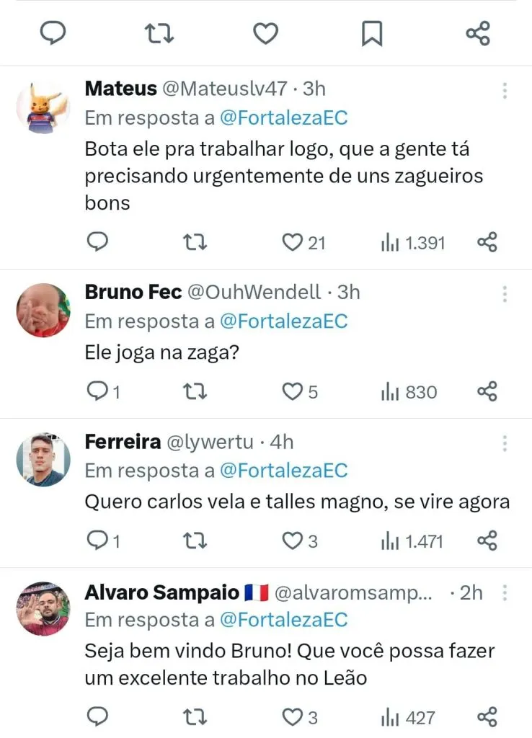Image resolution: width=532 pixels, height=738 pixels.
Task: Open more options for Ferreira's reply
Action: 505,443
